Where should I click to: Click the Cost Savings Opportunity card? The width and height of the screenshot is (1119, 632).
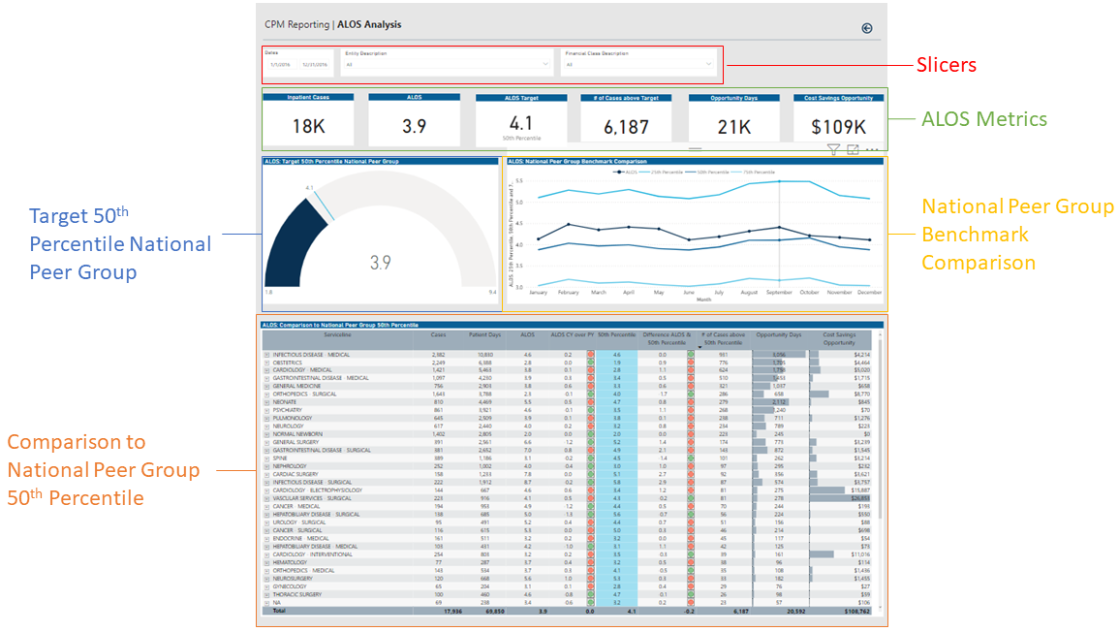[837, 120]
